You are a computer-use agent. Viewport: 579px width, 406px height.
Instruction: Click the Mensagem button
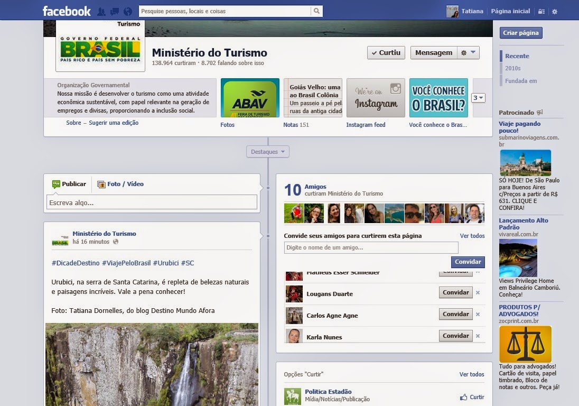point(434,53)
